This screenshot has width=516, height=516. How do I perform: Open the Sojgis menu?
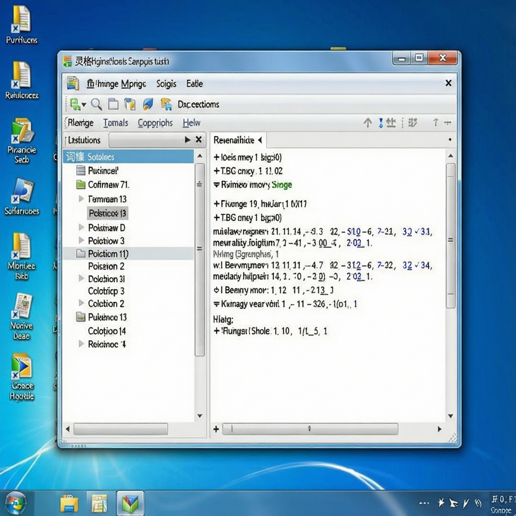click(x=166, y=84)
